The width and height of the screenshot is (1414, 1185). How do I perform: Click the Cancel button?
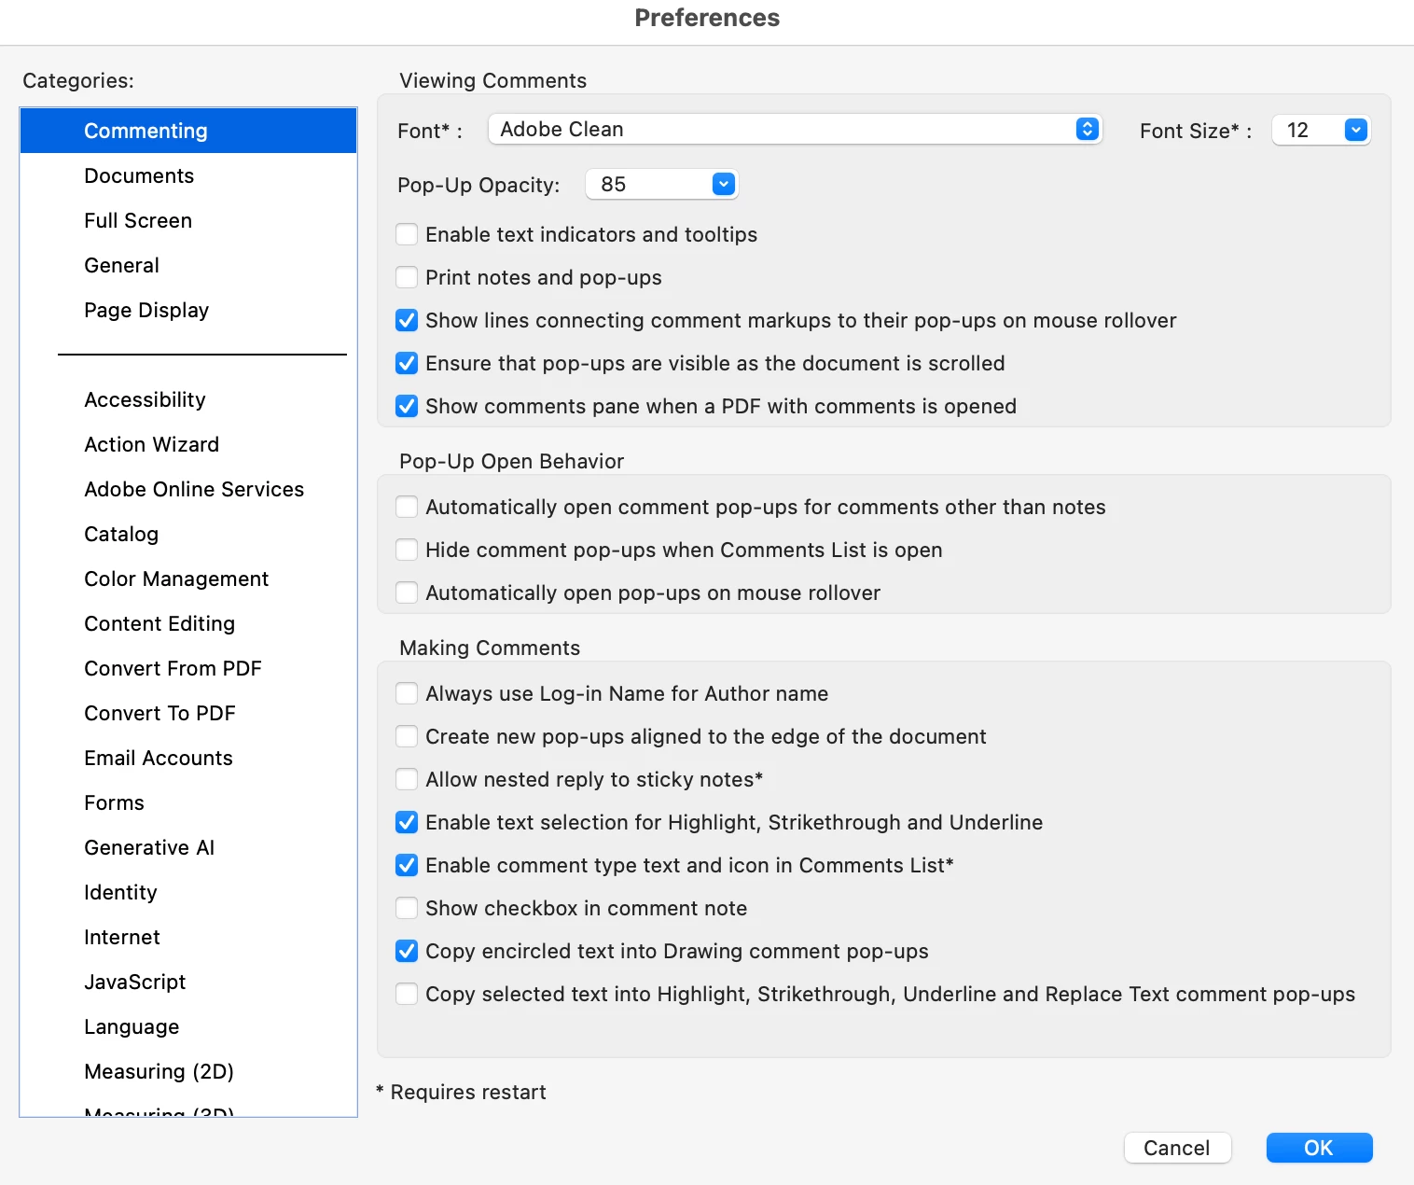(x=1177, y=1148)
